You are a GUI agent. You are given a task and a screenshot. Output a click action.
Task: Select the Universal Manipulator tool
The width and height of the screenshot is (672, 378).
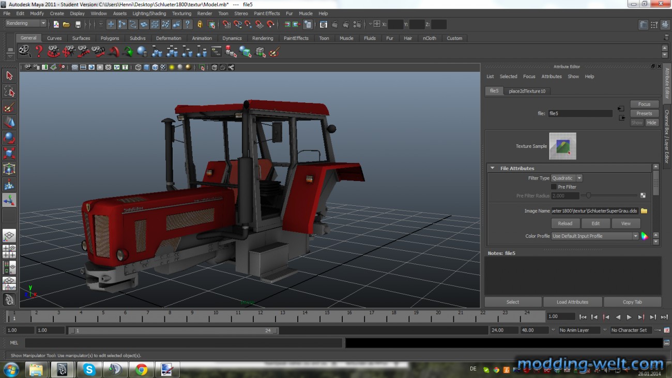9,169
